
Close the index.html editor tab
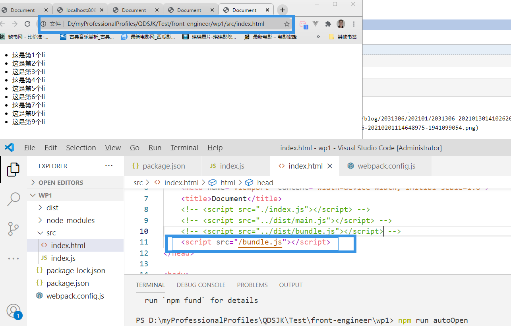[329, 166]
